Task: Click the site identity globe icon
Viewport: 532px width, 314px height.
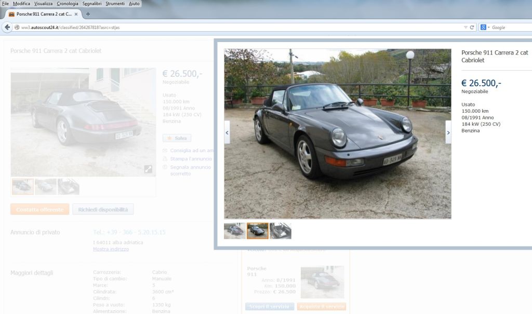Action: 17,27
